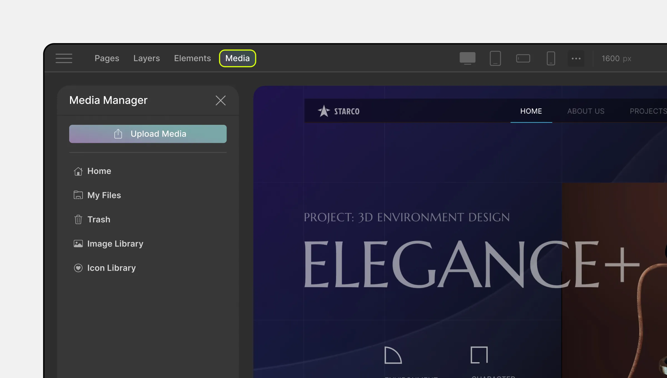
Task: Switch to the Pages tab
Action: (x=106, y=58)
